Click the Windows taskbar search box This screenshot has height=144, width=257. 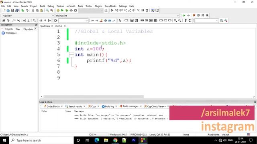pyautogui.click(x=41, y=140)
